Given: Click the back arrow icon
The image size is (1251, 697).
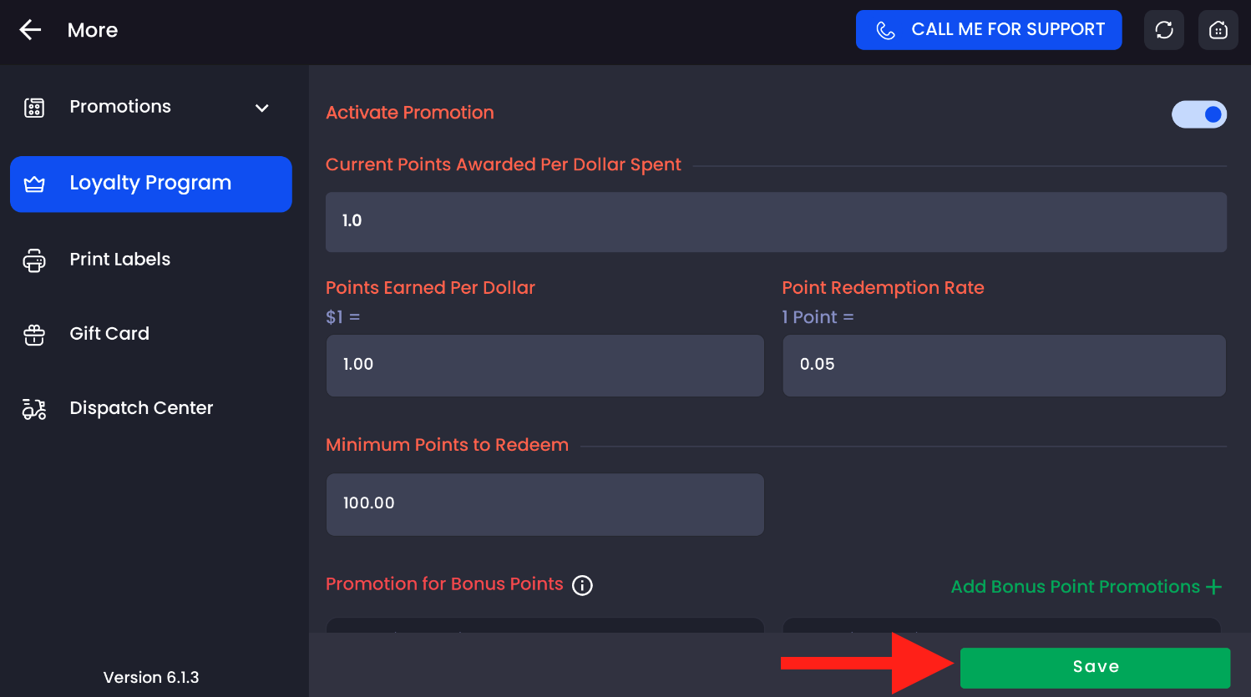Looking at the screenshot, I should [30, 30].
